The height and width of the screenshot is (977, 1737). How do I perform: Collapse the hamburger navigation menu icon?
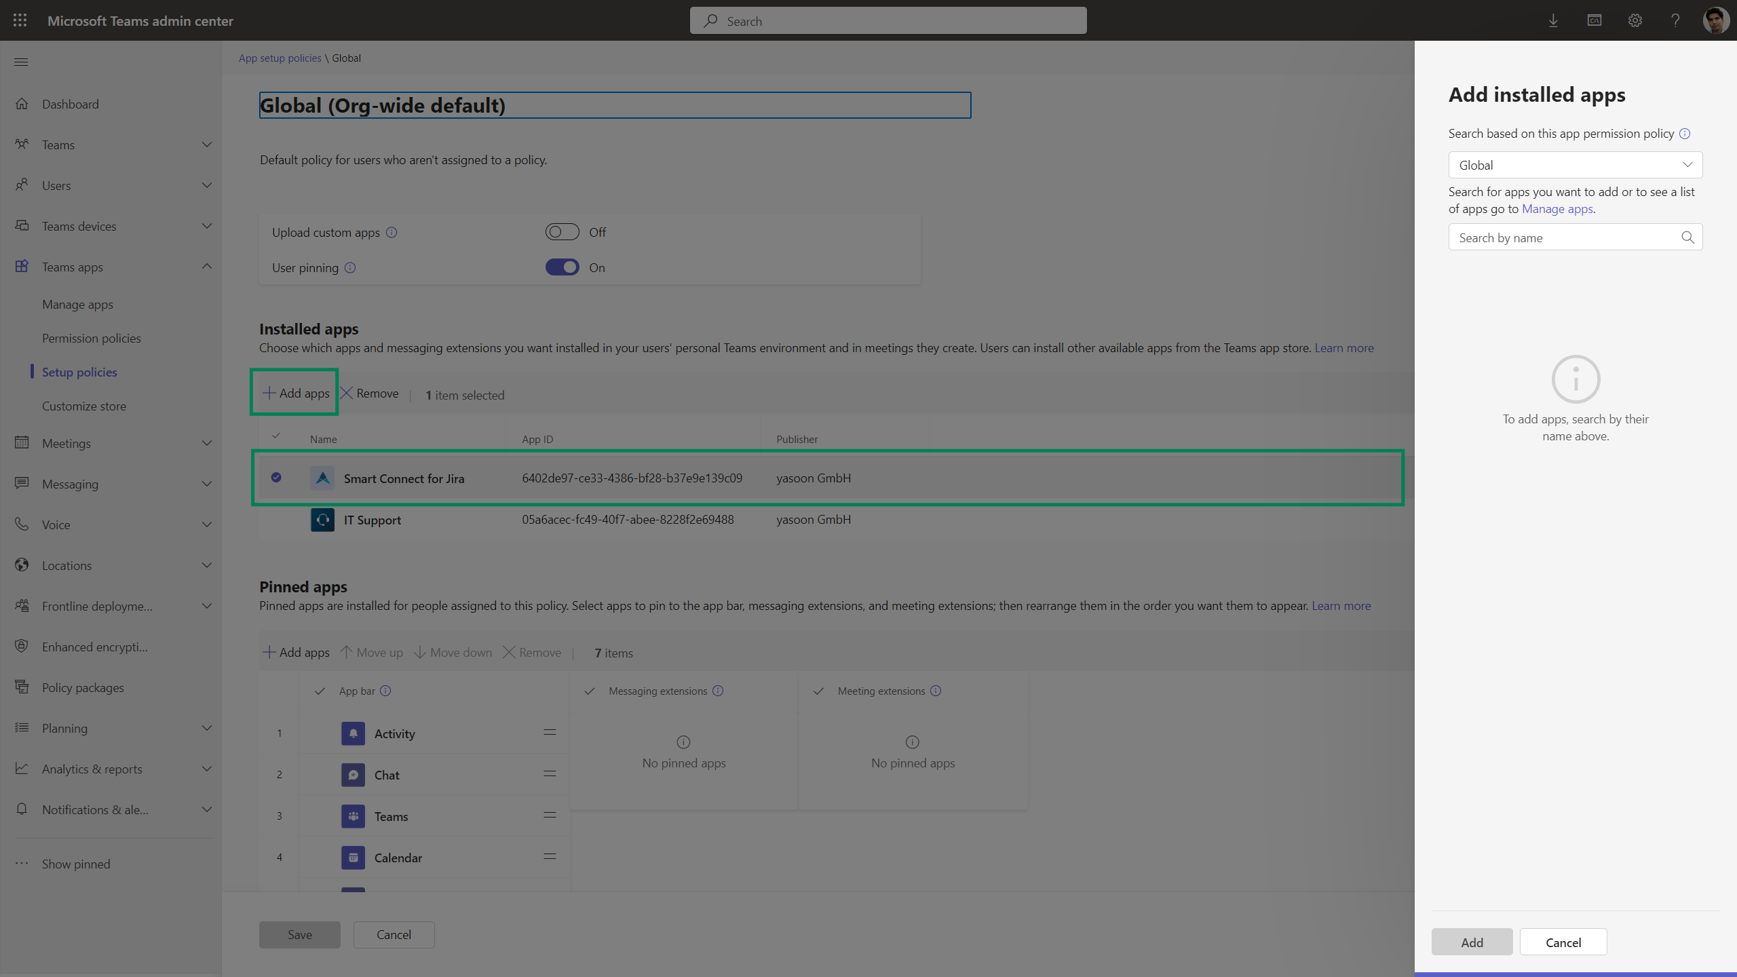21,62
